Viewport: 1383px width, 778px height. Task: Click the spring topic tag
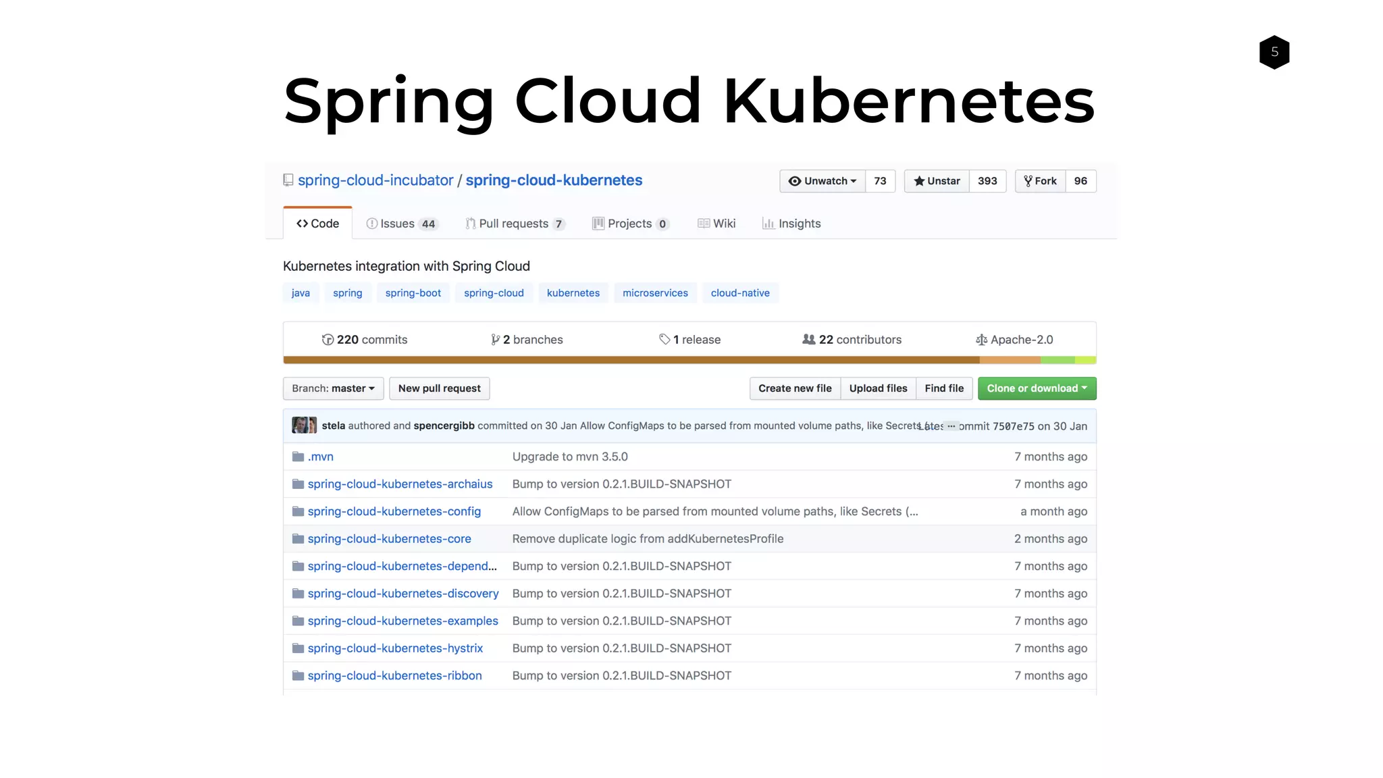[348, 293]
